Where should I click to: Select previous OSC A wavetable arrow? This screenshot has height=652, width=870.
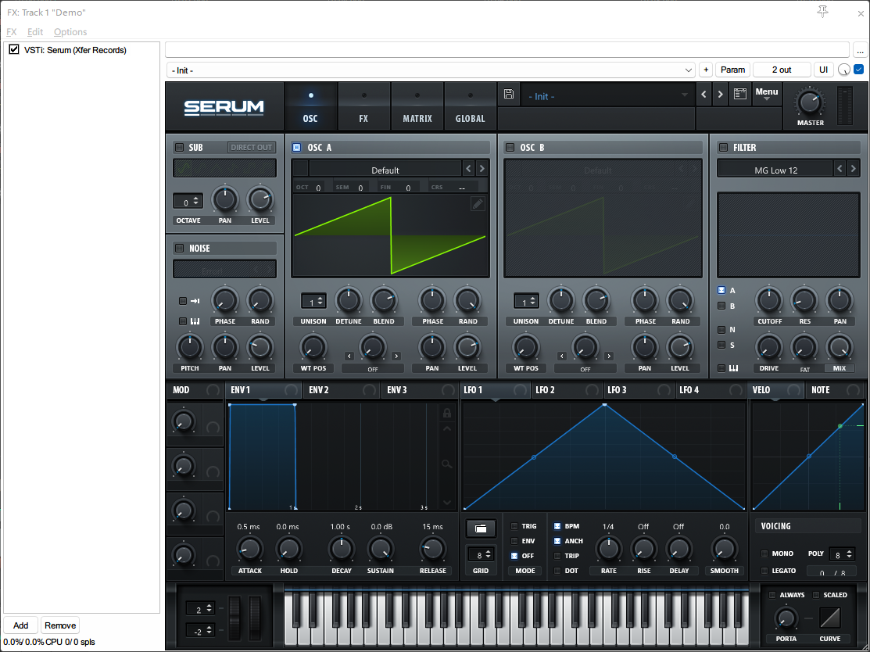pyautogui.click(x=468, y=169)
